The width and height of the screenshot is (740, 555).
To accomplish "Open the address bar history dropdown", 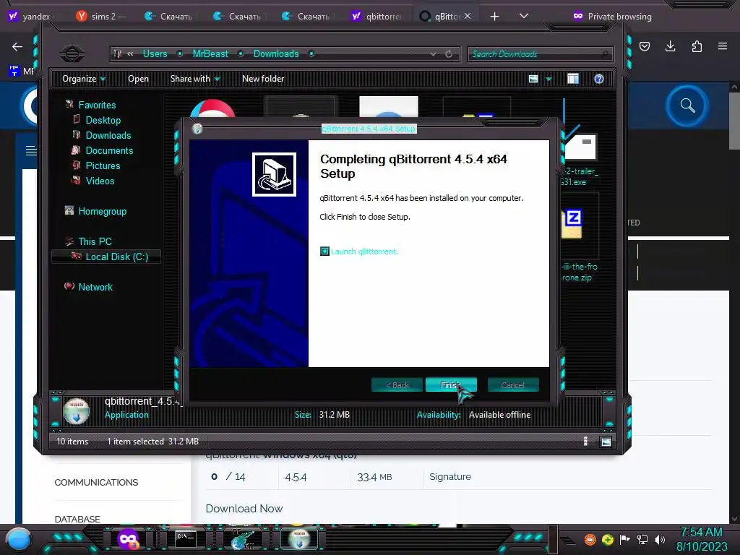I will [x=434, y=54].
